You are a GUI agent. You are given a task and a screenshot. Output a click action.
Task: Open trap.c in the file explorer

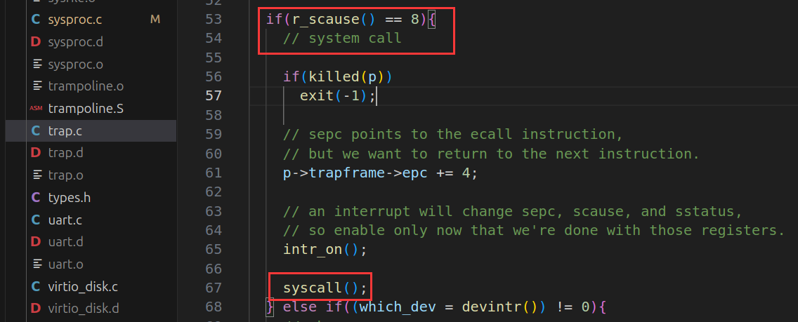point(65,130)
